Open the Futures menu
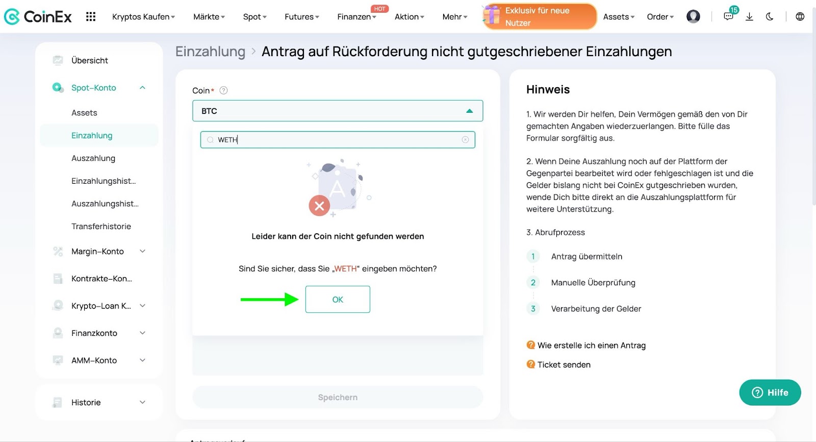Screen dimensions: 816x442 tap(301, 17)
